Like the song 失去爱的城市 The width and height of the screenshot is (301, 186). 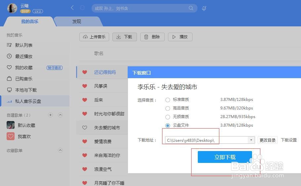85,128
